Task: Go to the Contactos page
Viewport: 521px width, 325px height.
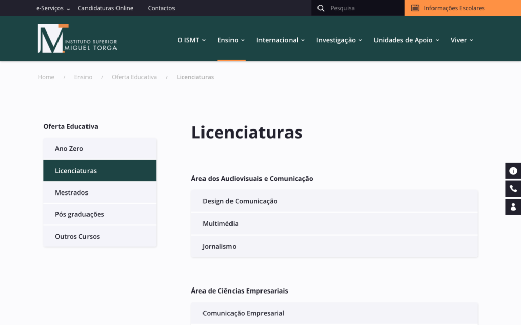Action: click(x=161, y=8)
